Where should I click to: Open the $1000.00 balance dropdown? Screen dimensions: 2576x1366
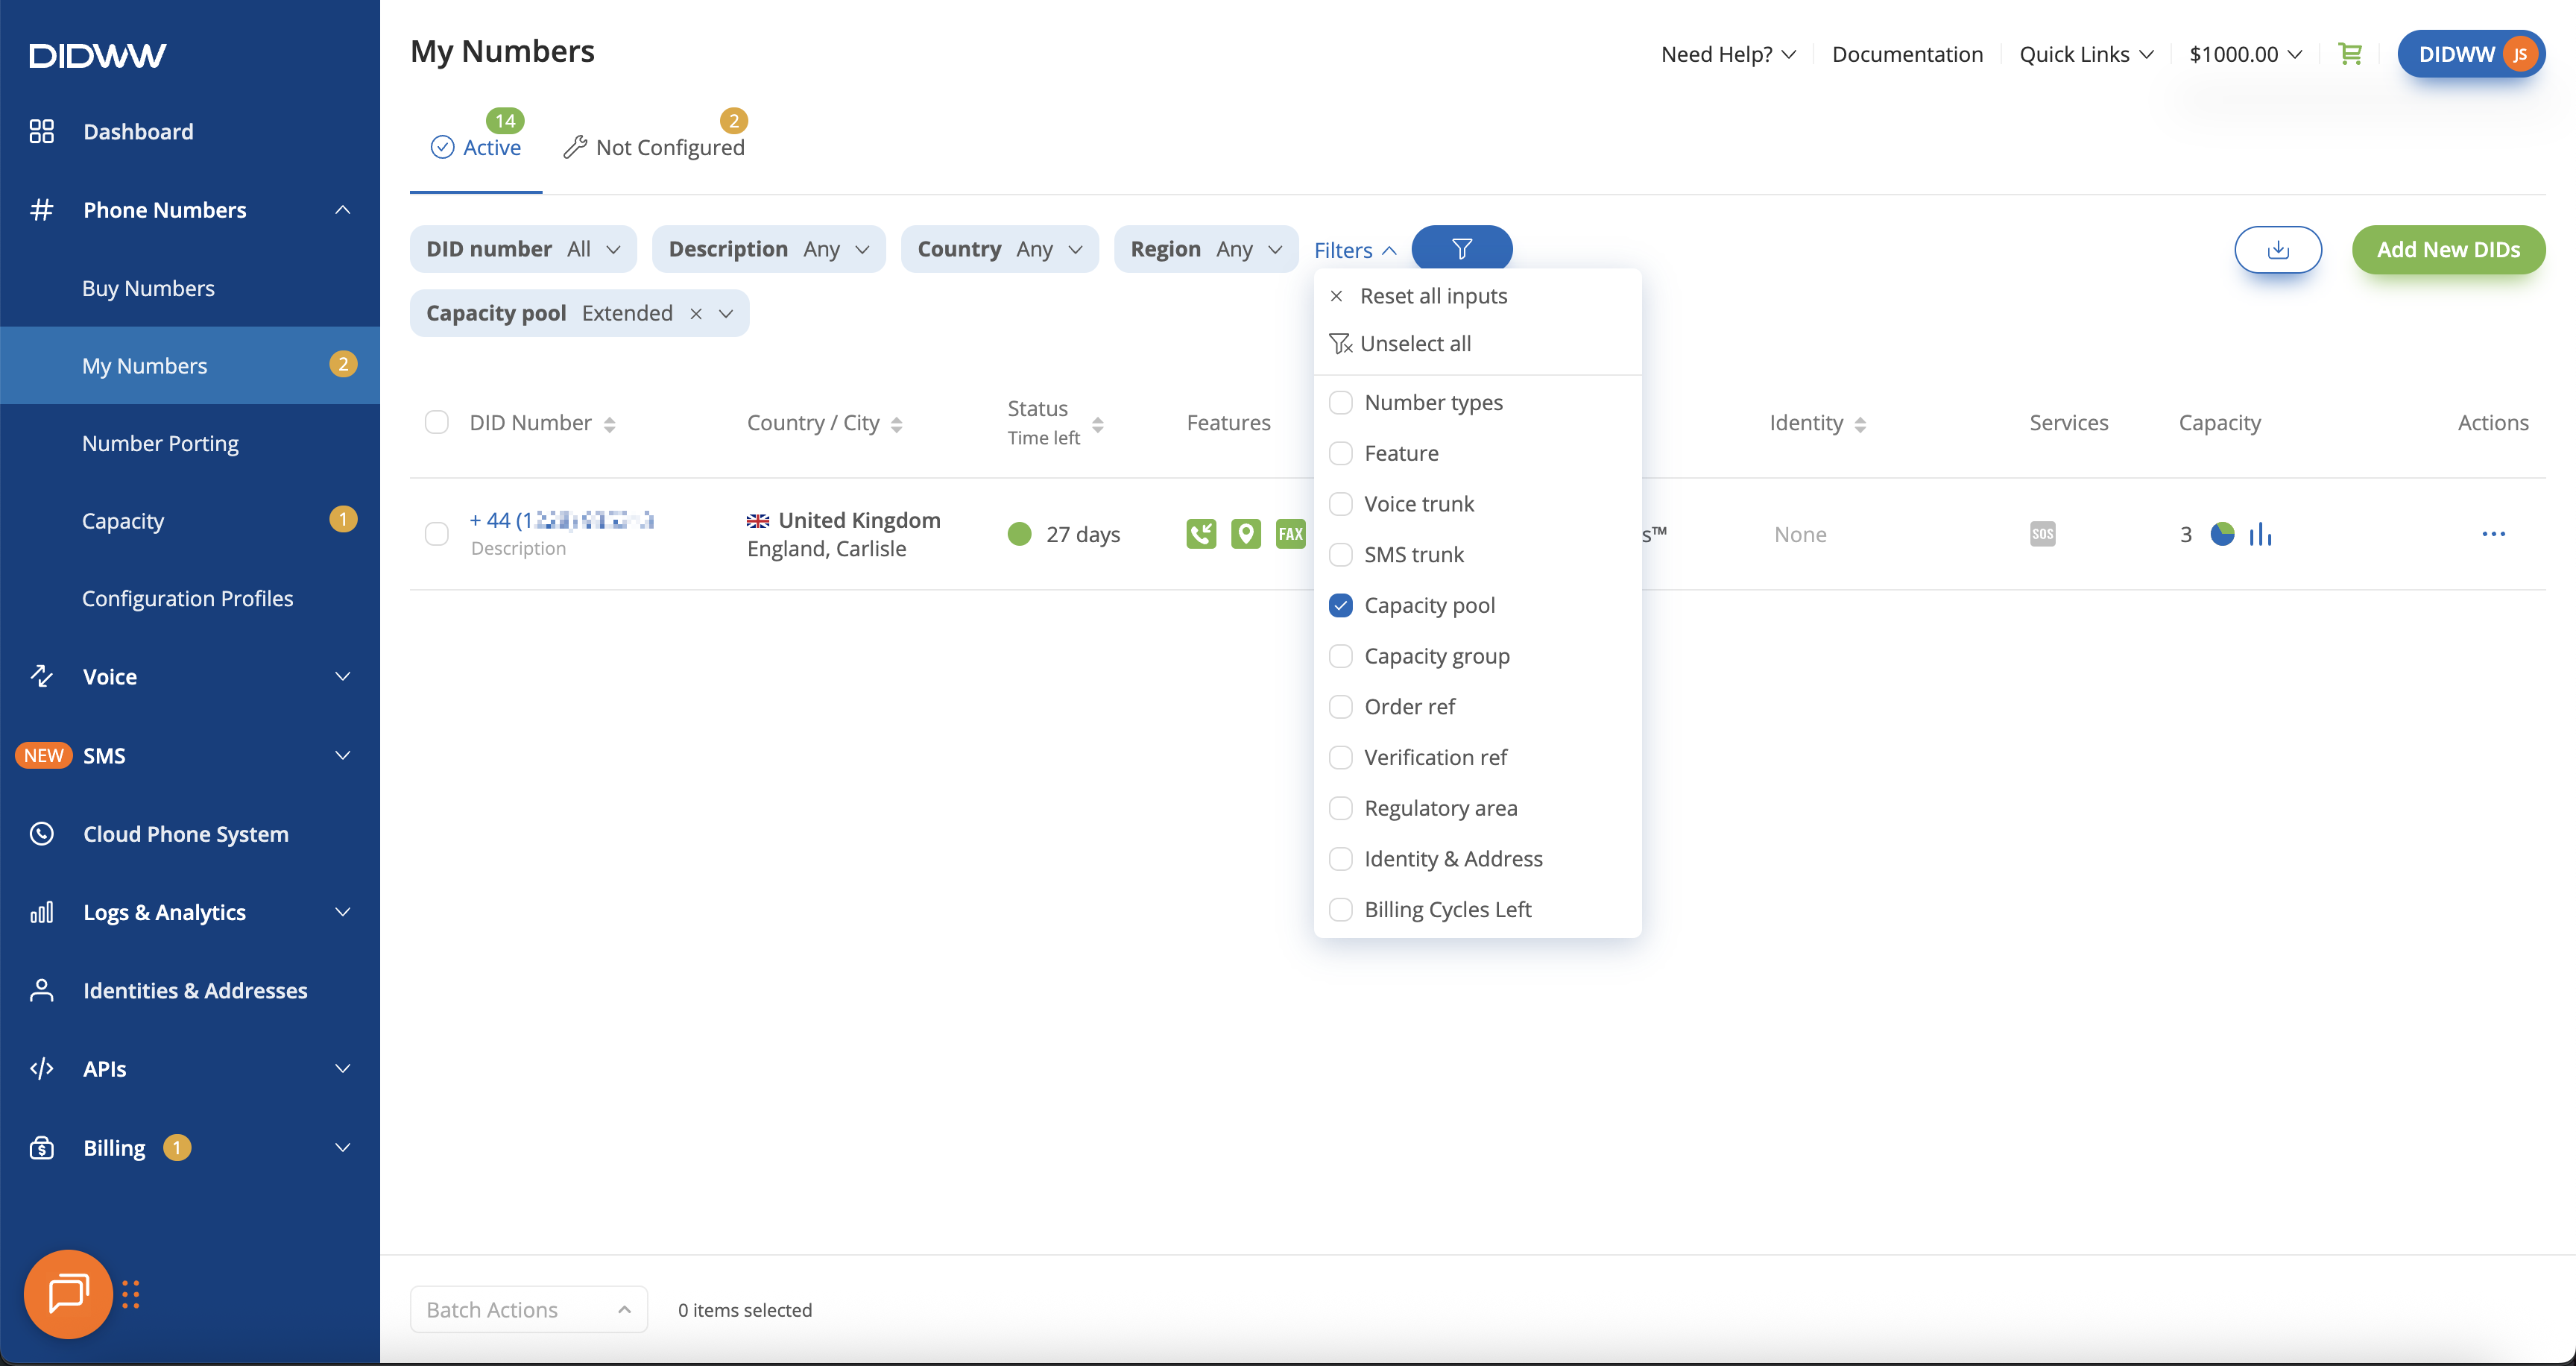click(2245, 54)
